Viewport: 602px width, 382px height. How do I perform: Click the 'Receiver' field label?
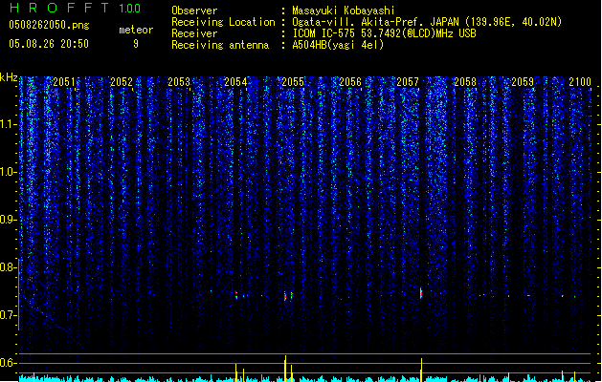[x=194, y=33]
